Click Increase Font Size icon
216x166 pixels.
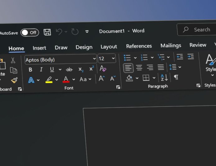click(x=102, y=78)
